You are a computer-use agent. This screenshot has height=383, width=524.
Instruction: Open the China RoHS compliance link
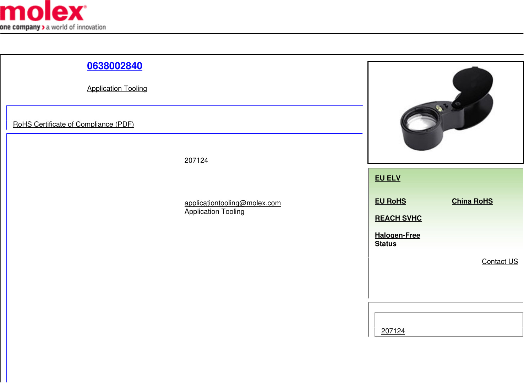tap(472, 201)
